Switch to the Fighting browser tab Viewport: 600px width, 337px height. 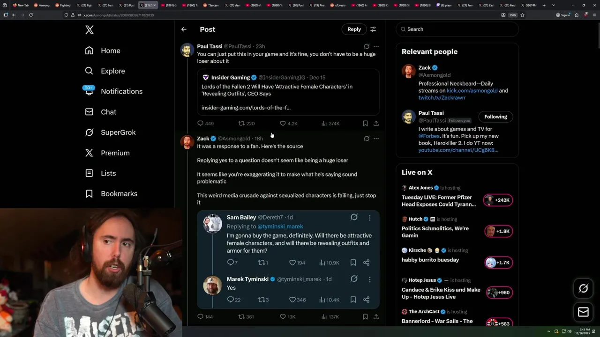click(x=62, y=5)
